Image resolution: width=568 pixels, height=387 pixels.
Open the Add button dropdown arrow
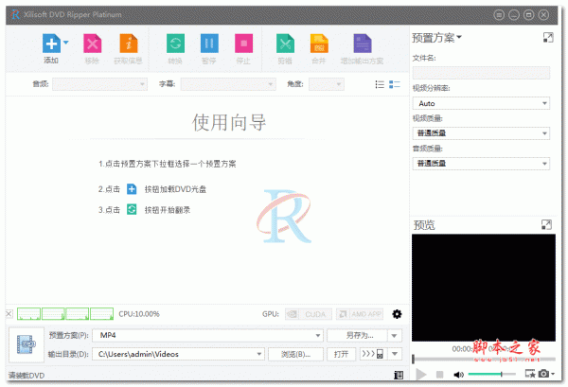coord(66,43)
